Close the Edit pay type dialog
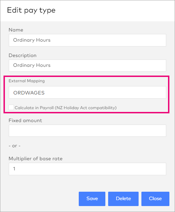Image resolution: width=175 pixels, height=212 pixels. pos(155,199)
